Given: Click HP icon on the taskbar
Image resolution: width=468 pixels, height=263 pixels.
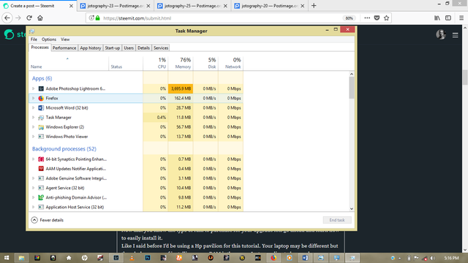Looking at the screenshot, I should click(85, 258).
